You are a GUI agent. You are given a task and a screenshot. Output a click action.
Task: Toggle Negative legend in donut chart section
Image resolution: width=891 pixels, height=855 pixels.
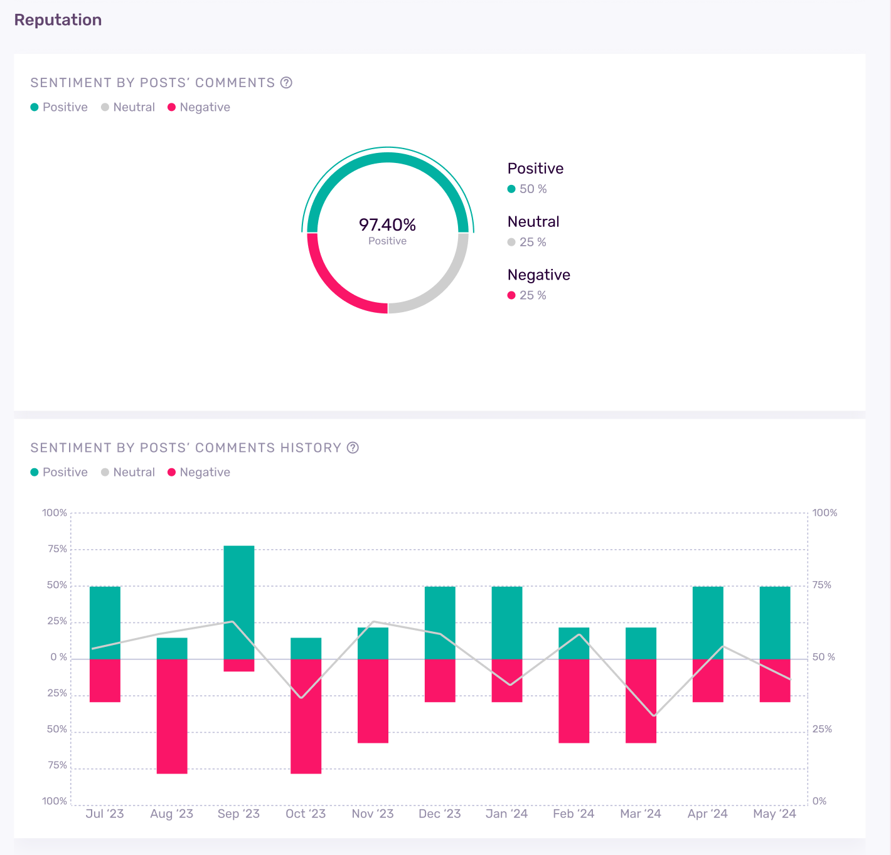click(199, 107)
